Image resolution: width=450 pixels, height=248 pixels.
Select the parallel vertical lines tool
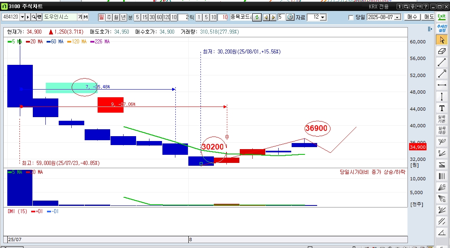tap(441, 176)
